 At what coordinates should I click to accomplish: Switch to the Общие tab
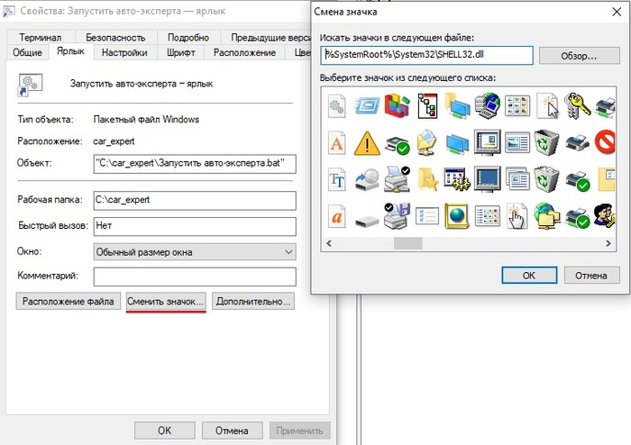[27, 53]
